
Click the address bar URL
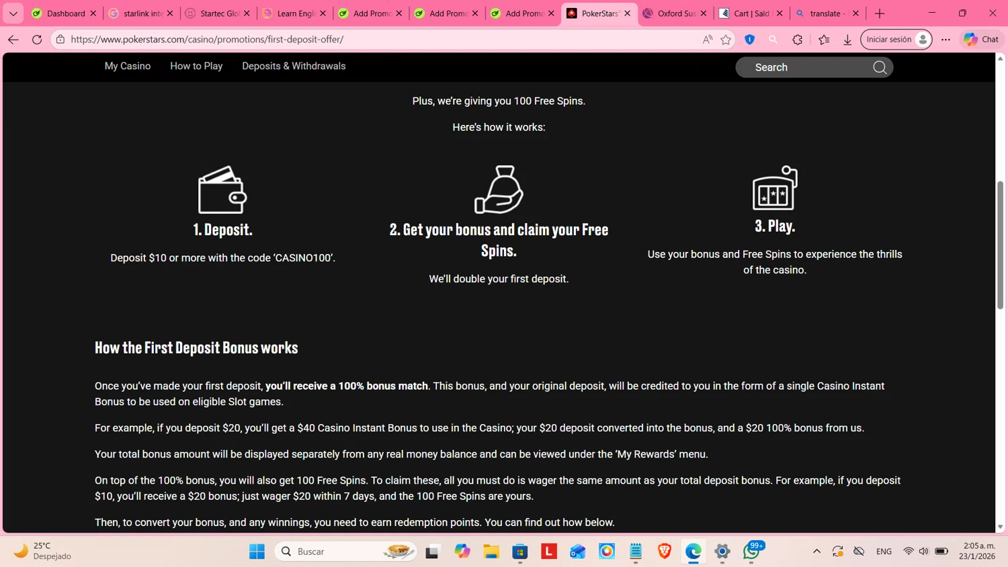(207, 40)
